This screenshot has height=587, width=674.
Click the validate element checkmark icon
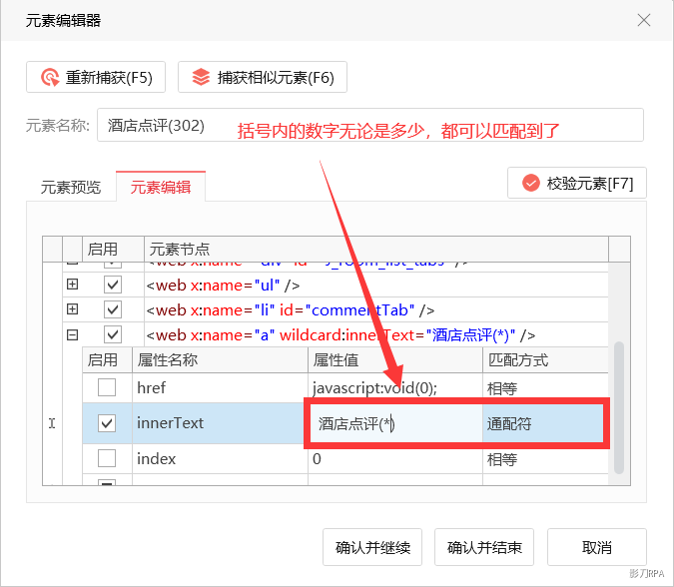(529, 183)
